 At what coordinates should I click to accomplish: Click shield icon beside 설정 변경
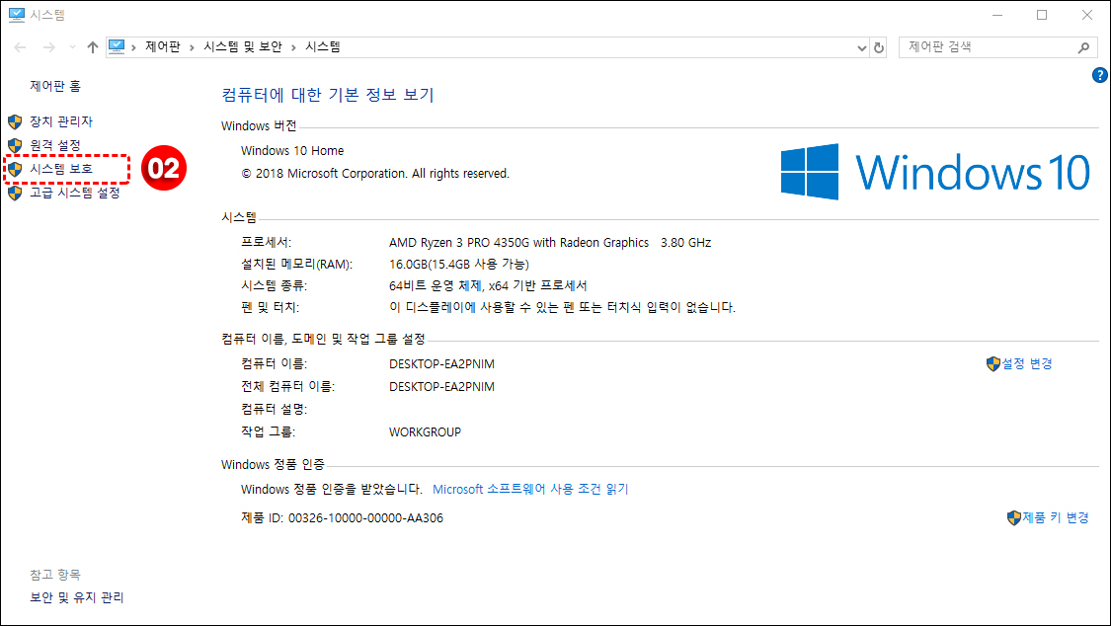(x=993, y=364)
